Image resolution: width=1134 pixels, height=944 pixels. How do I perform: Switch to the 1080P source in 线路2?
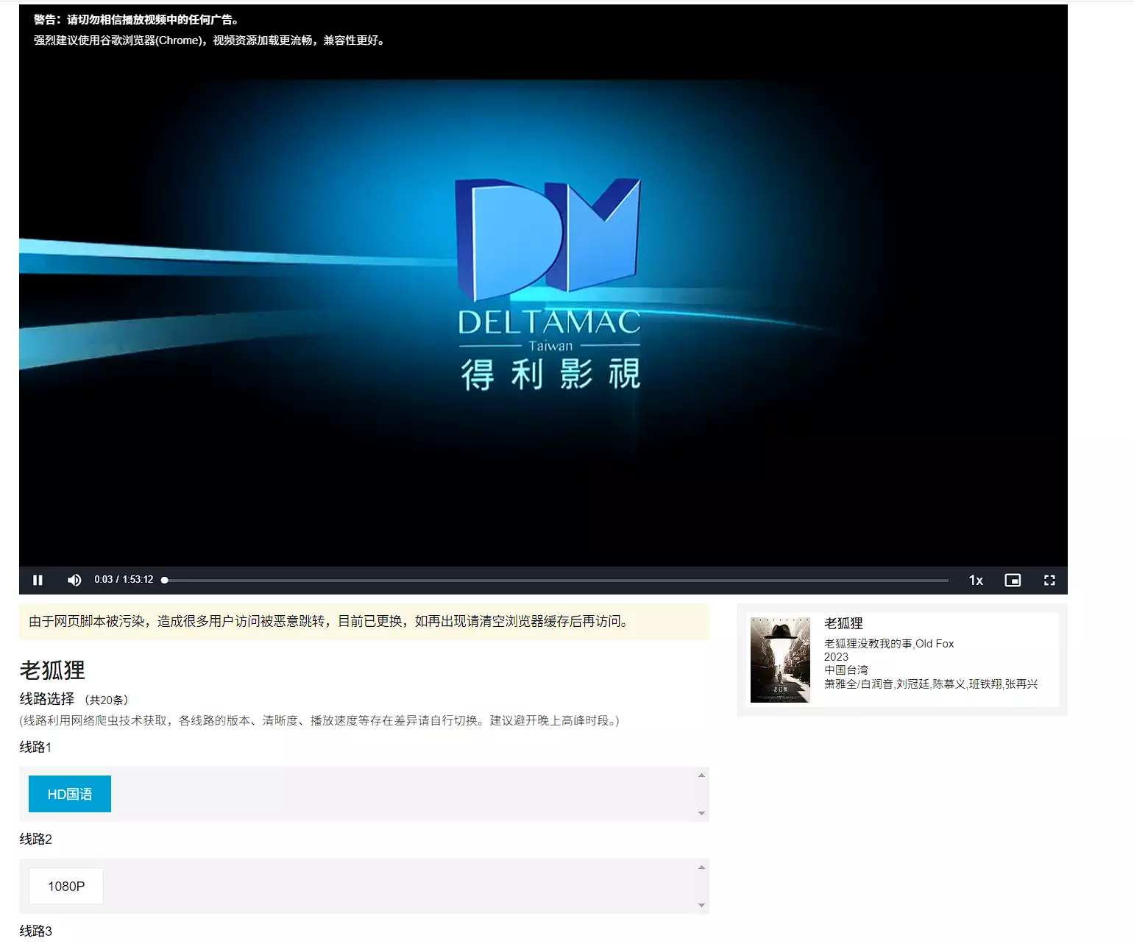[66, 886]
